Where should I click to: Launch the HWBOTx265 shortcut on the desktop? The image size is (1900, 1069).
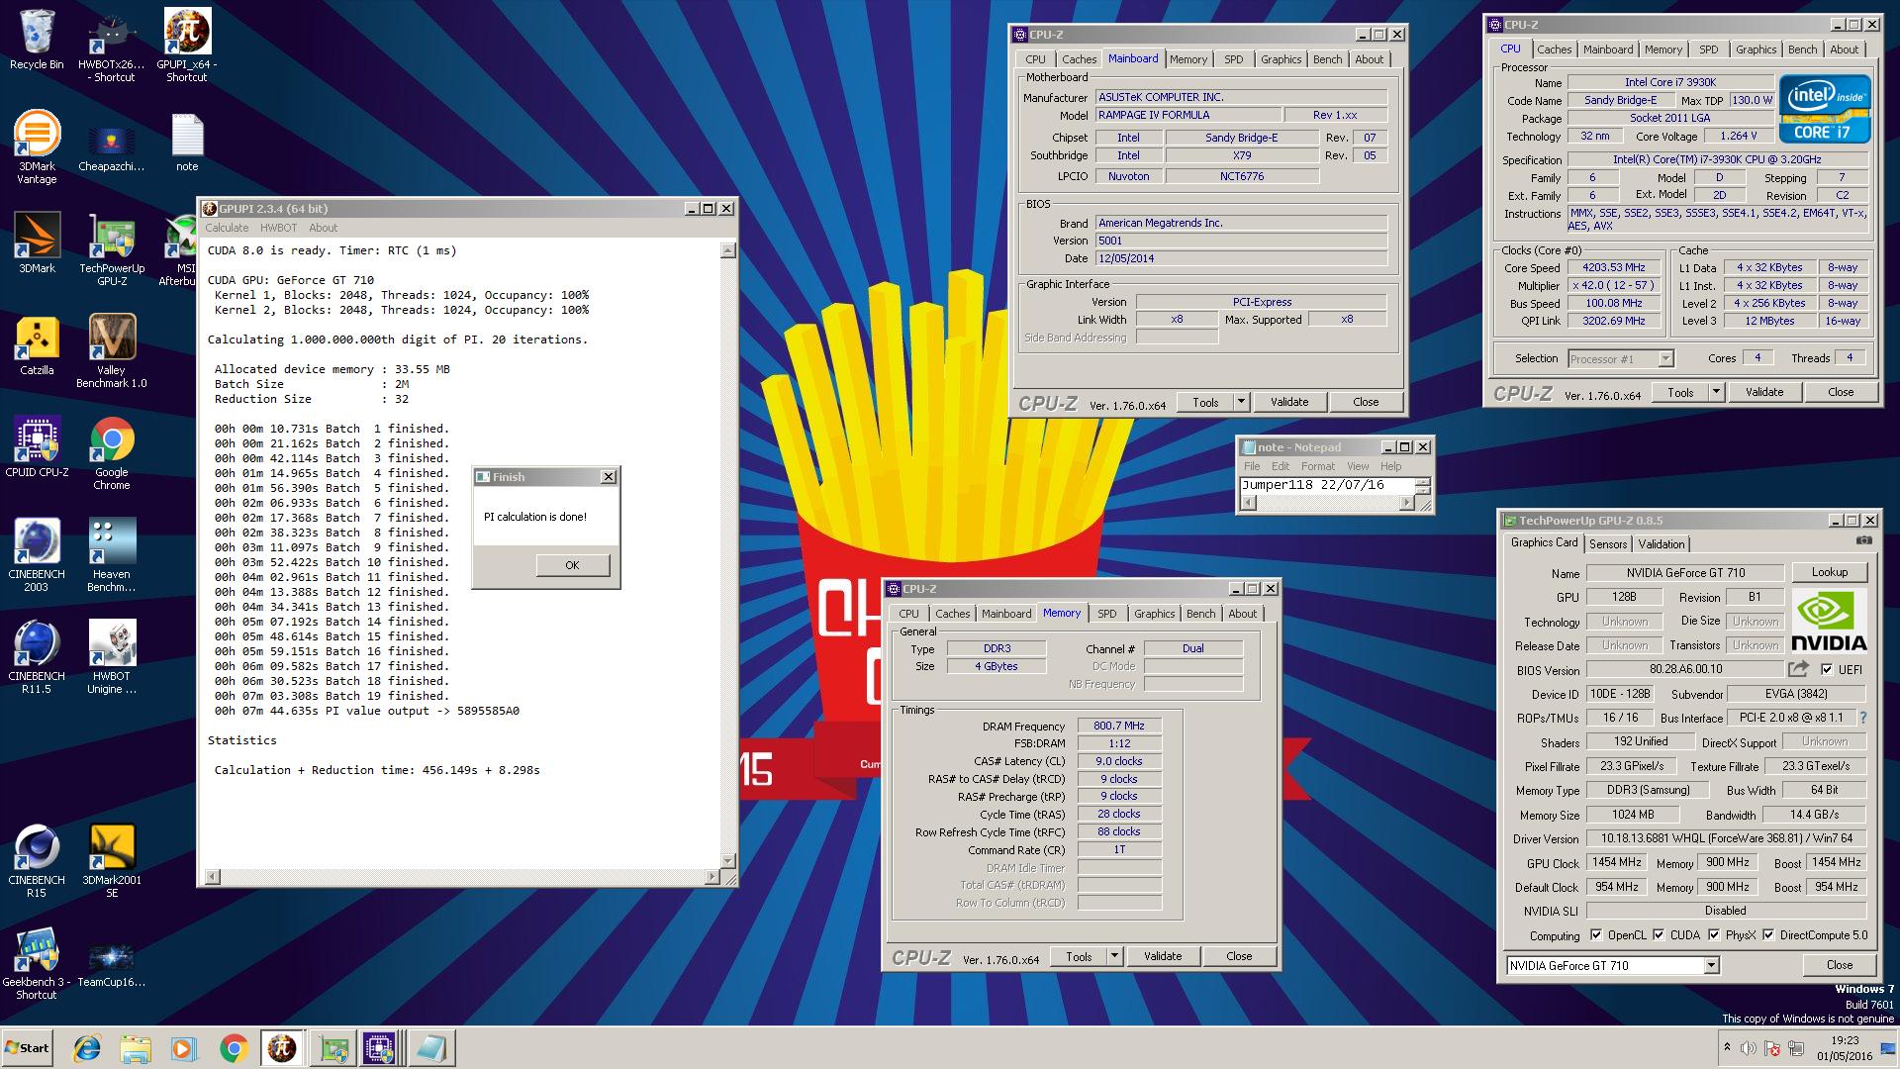point(111,46)
